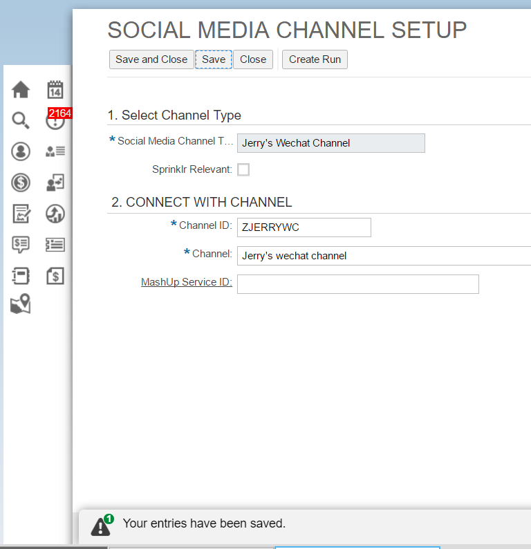Click the 'Channel ID:' label
The image size is (531, 549).
(x=205, y=225)
